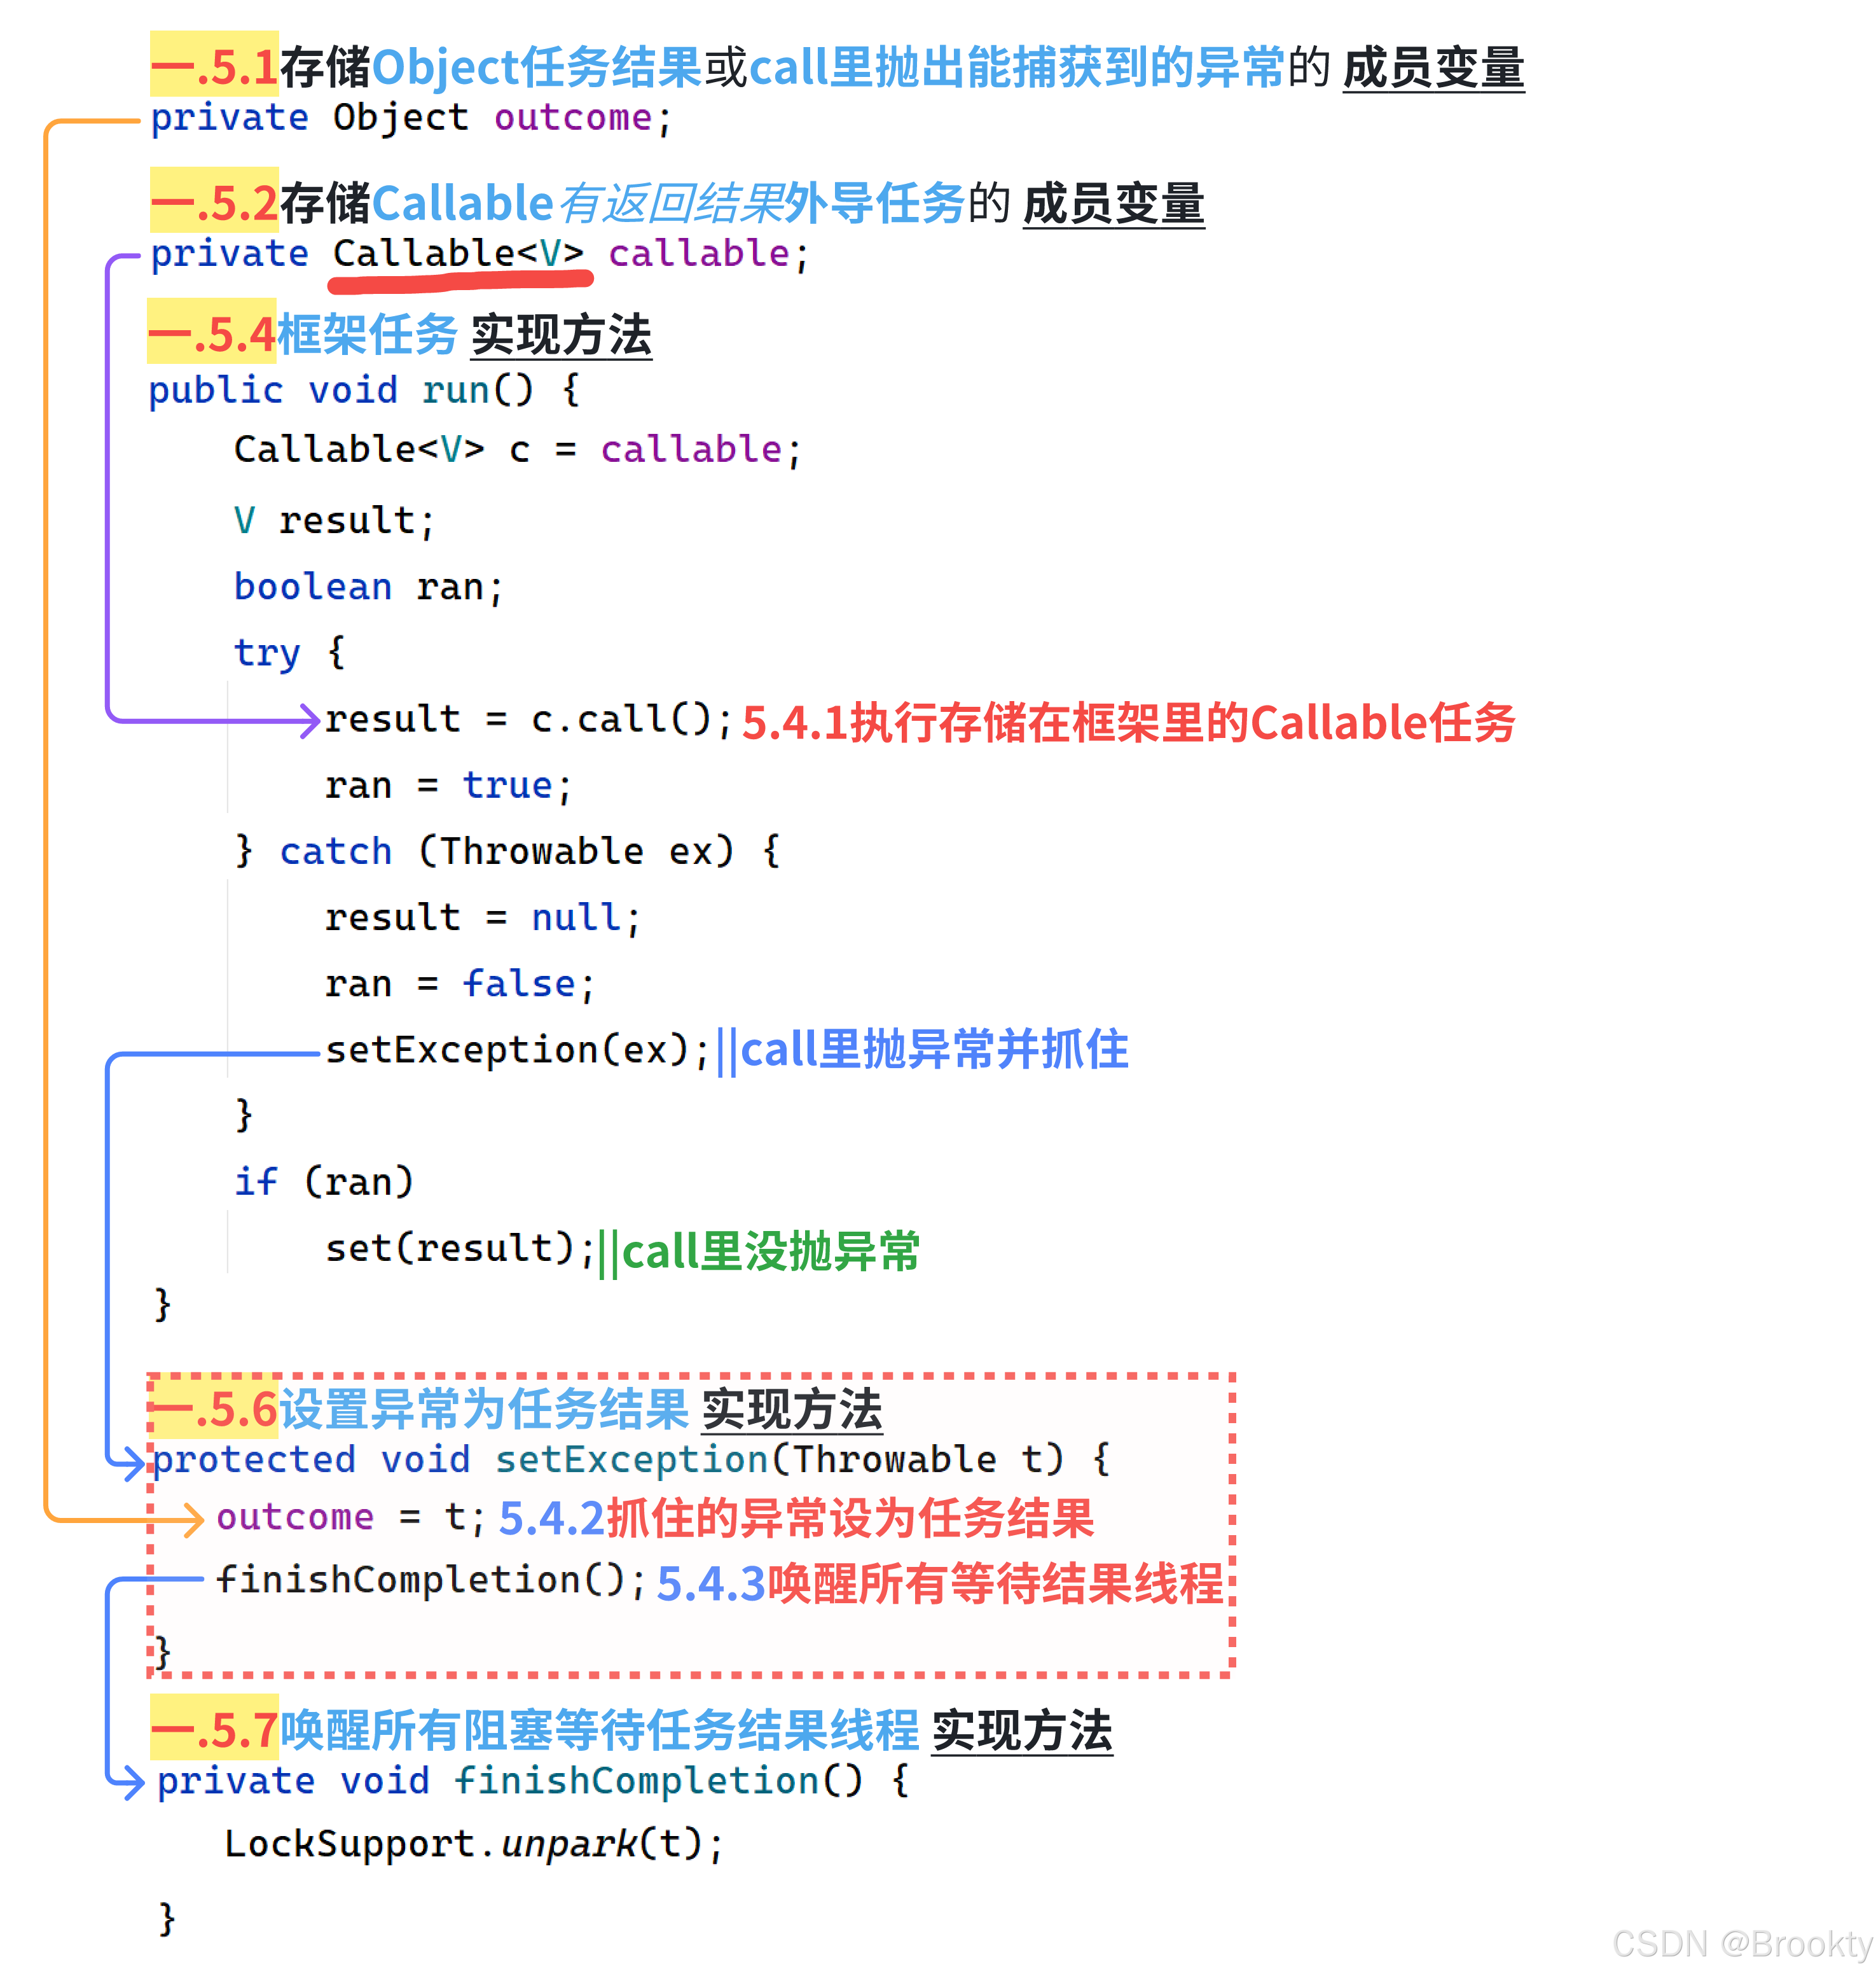Click the 一.5.2 yellow section label

point(214,202)
